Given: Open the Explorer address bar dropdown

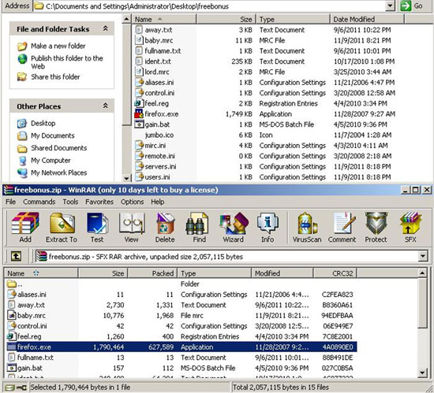Looking at the screenshot, I should point(390,6).
